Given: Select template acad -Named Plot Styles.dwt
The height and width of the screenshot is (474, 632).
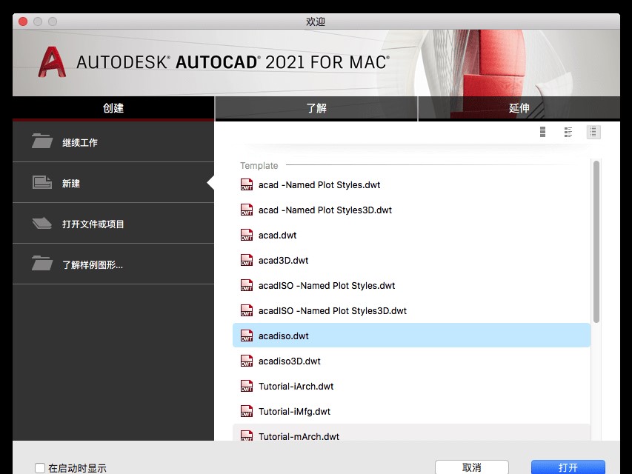Looking at the screenshot, I should (411, 184).
